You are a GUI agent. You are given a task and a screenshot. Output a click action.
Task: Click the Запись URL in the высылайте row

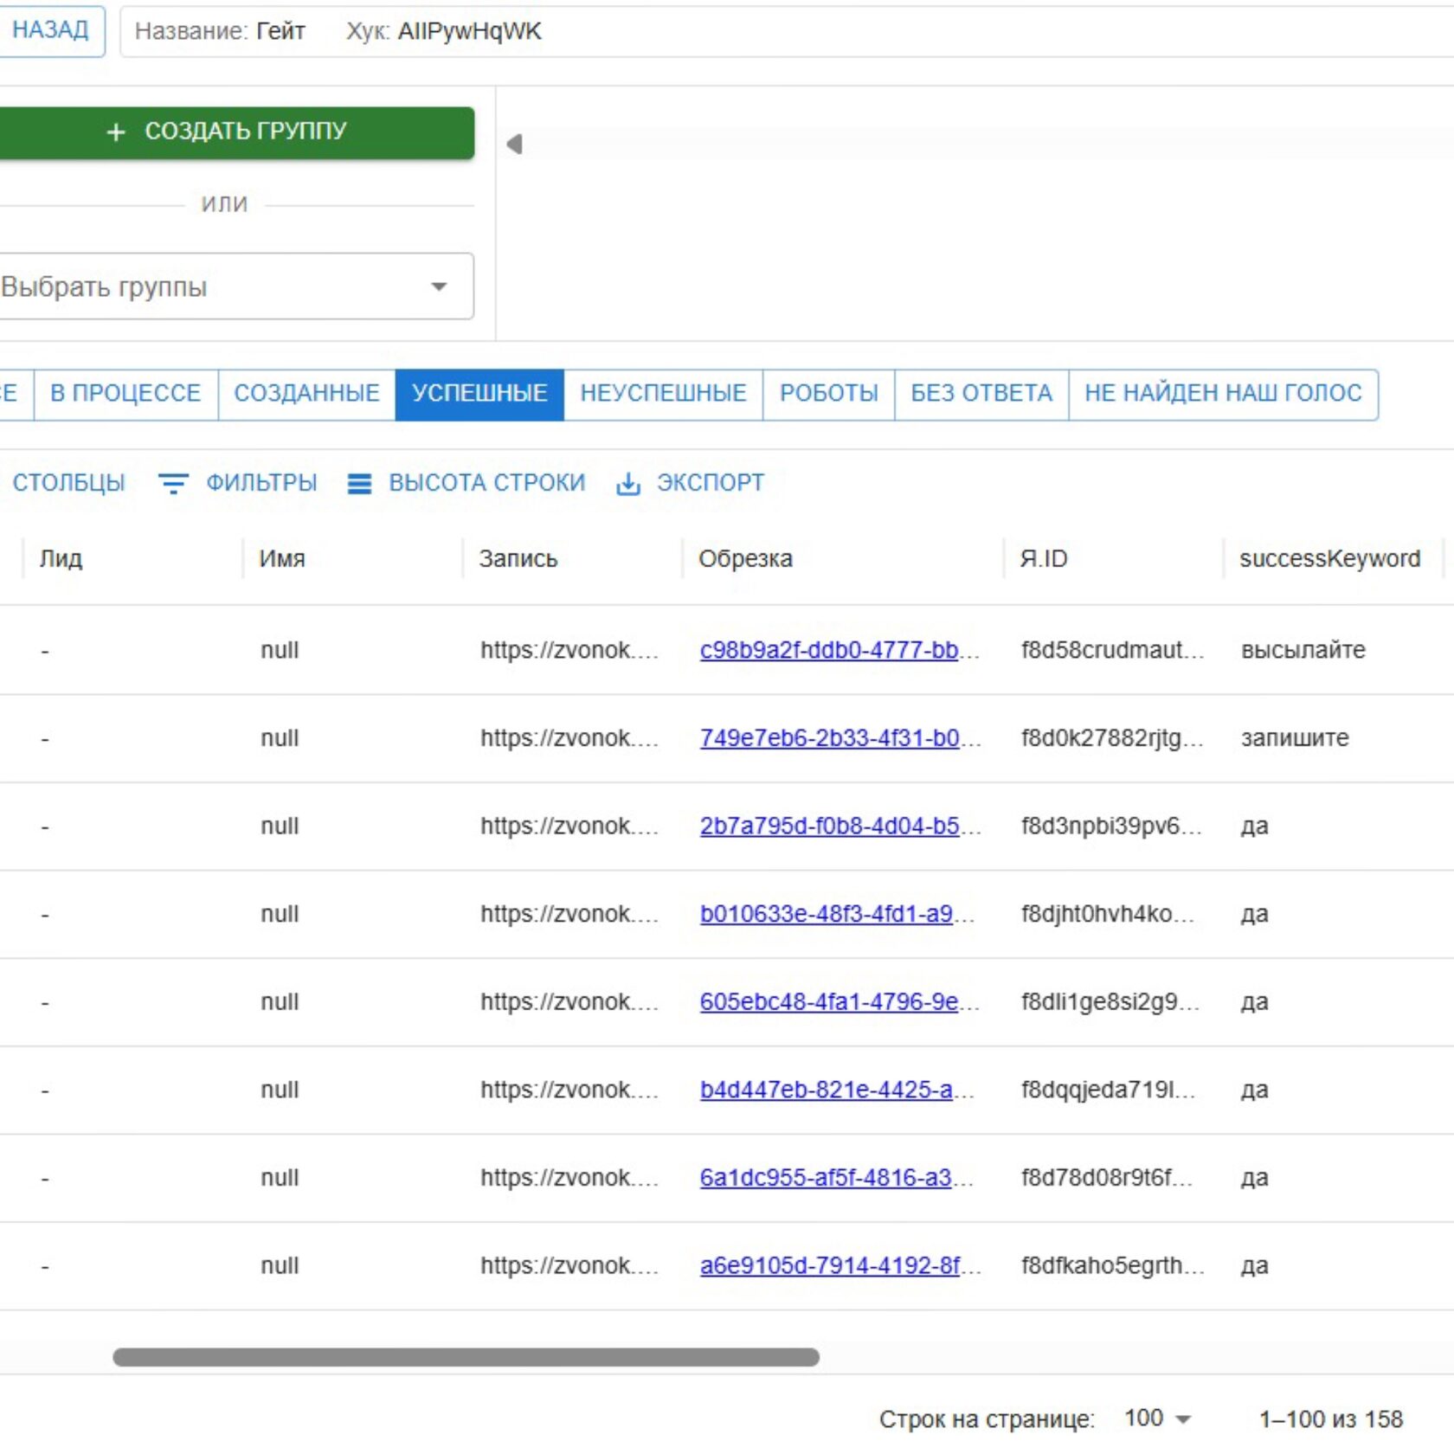pyautogui.click(x=569, y=650)
